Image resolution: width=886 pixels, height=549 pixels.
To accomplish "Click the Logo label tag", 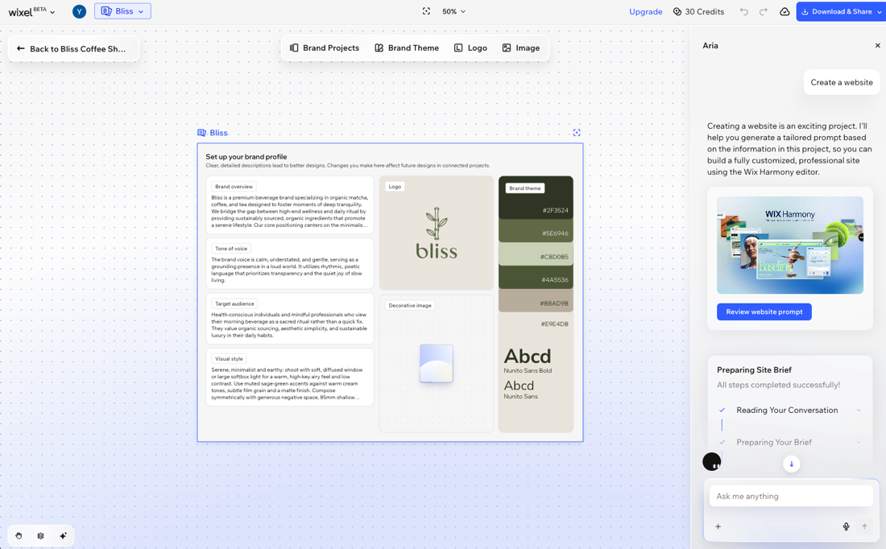I will (x=395, y=187).
